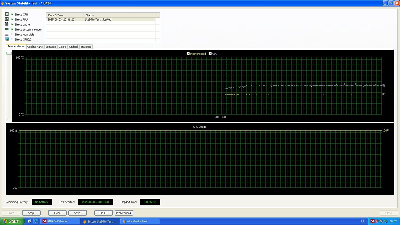This screenshot has height=225, width=400.
Task: Click AIDA64 tray icon in system tray
Action: point(372,221)
